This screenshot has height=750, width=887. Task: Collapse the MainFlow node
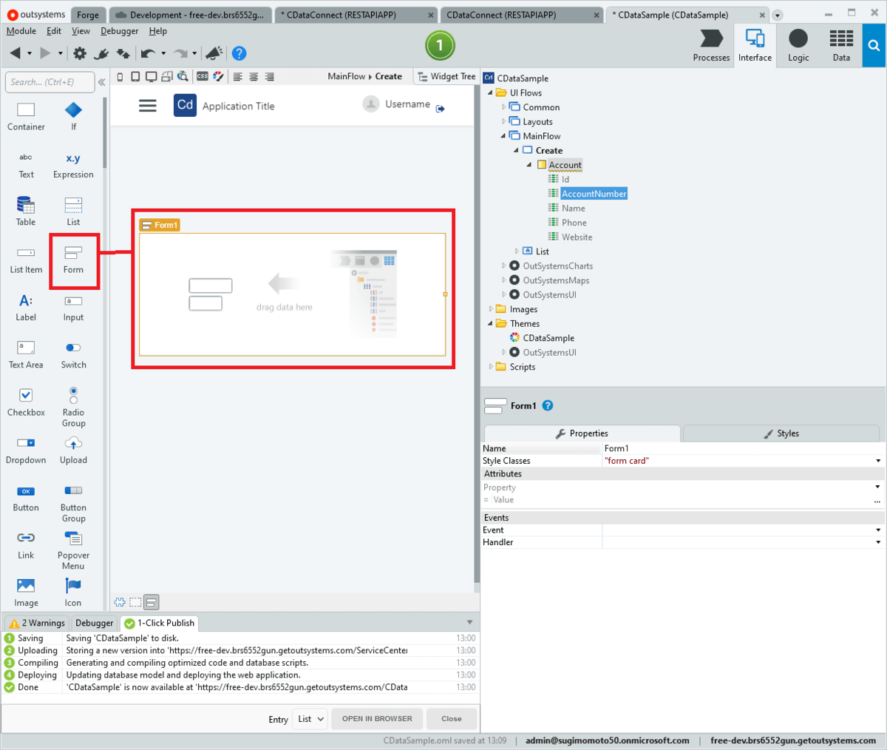tap(504, 136)
